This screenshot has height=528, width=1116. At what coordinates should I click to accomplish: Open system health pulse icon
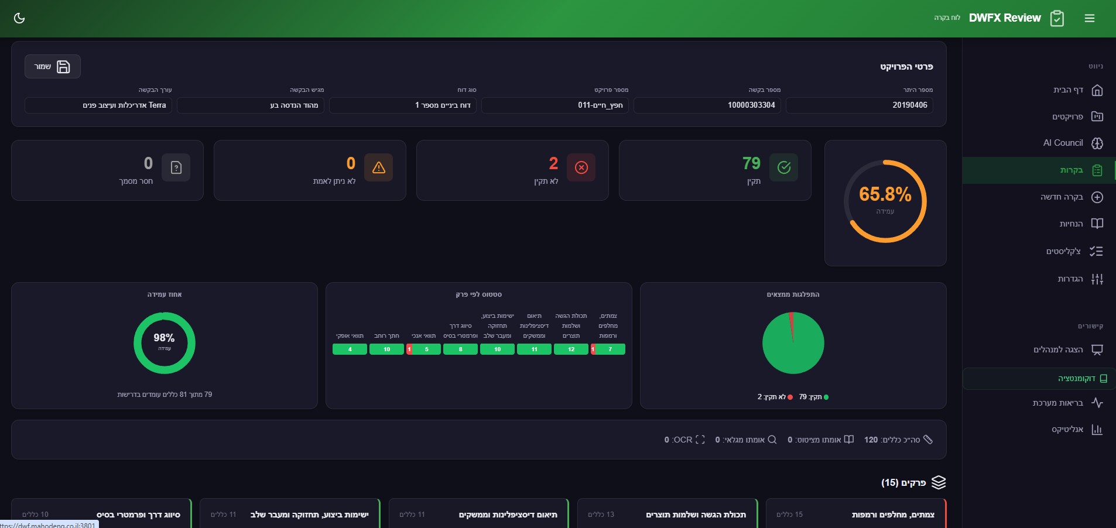(1097, 403)
